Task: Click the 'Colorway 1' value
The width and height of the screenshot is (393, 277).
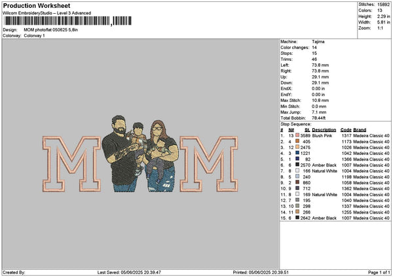Action: [34, 36]
